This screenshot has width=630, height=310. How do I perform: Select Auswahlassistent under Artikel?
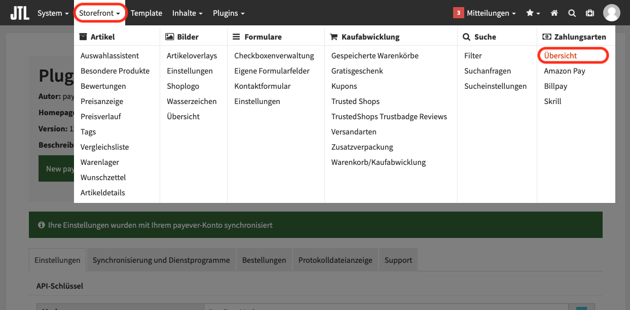[x=109, y=56]
